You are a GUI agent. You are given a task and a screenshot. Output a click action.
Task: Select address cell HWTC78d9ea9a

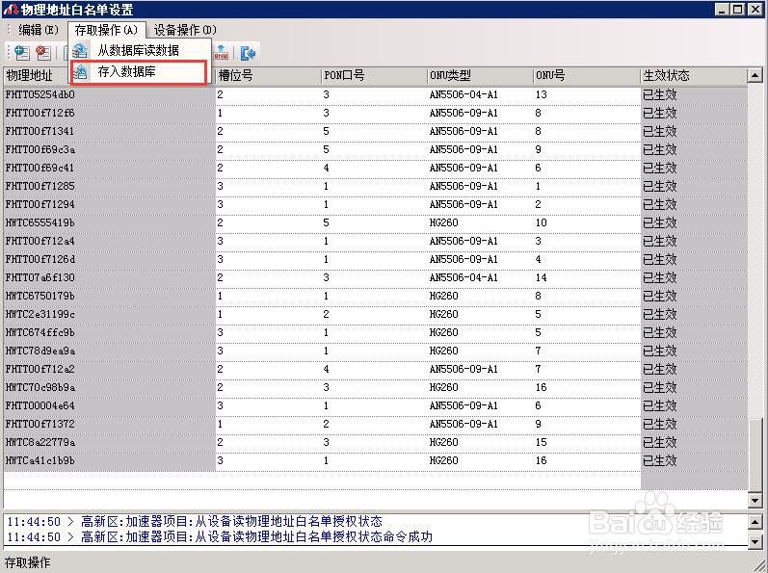pos(110,351)
